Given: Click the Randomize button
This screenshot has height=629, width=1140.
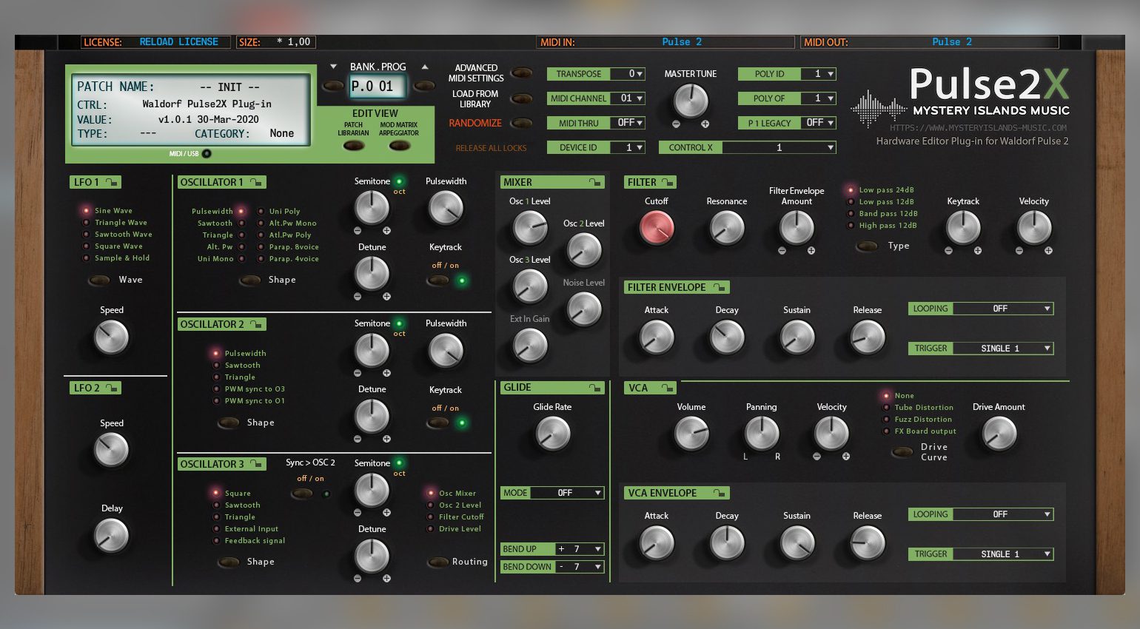Looking at the screenshot, I should (x=522, y=123).
